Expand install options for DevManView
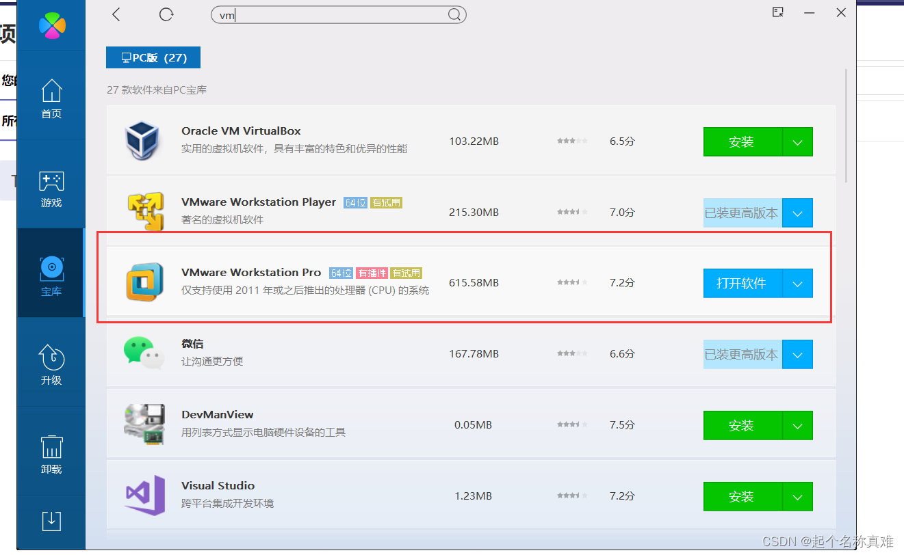 point(798,425)
